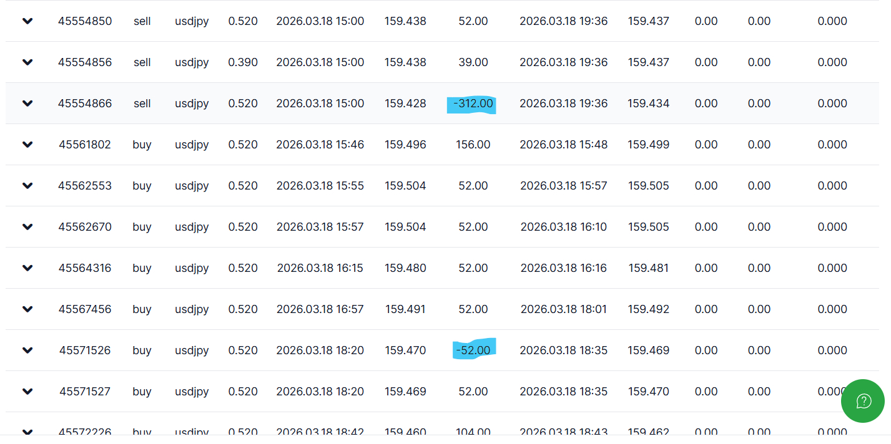Click the highlighted -52.00 profit value
This screenshot has width=891, height=444.
(473, 350)
